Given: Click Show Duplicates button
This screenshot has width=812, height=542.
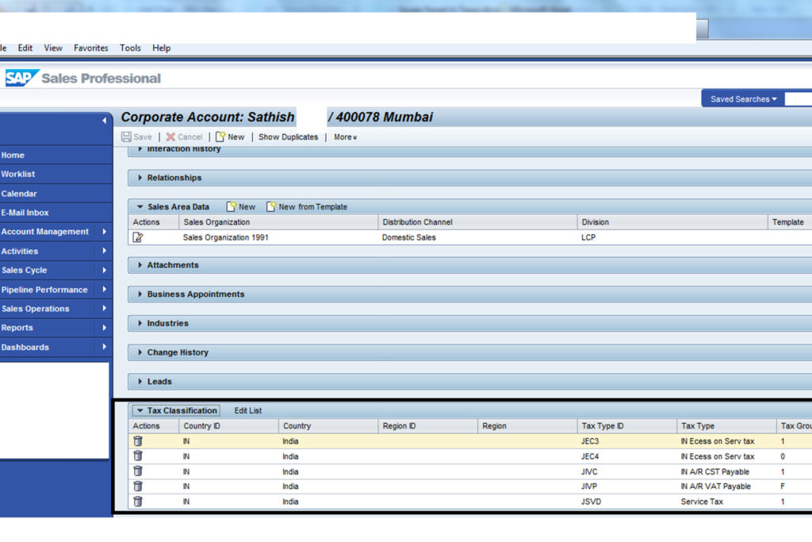Looking at the screenshot, I should click(288, 136).
